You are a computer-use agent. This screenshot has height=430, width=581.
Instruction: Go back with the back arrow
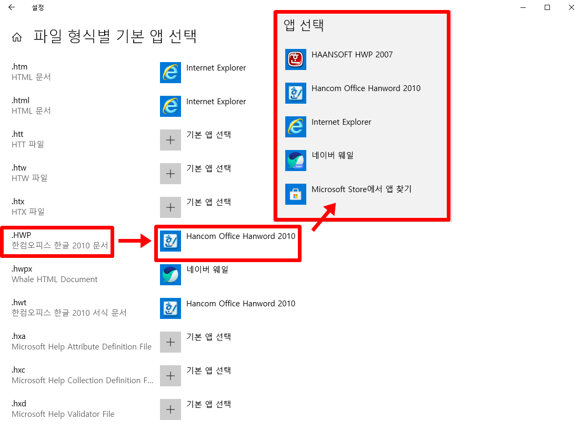12,7
